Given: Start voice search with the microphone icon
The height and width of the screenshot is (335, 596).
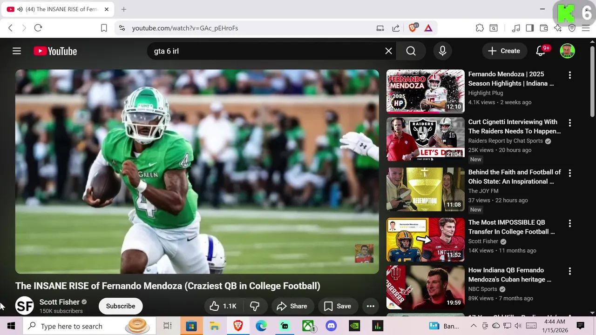Looking at the screenshot, I should pos(442,51).
